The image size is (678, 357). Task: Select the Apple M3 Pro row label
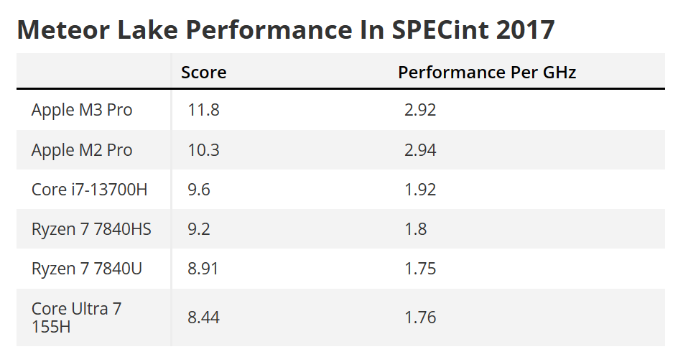click(x=82, y=111)
